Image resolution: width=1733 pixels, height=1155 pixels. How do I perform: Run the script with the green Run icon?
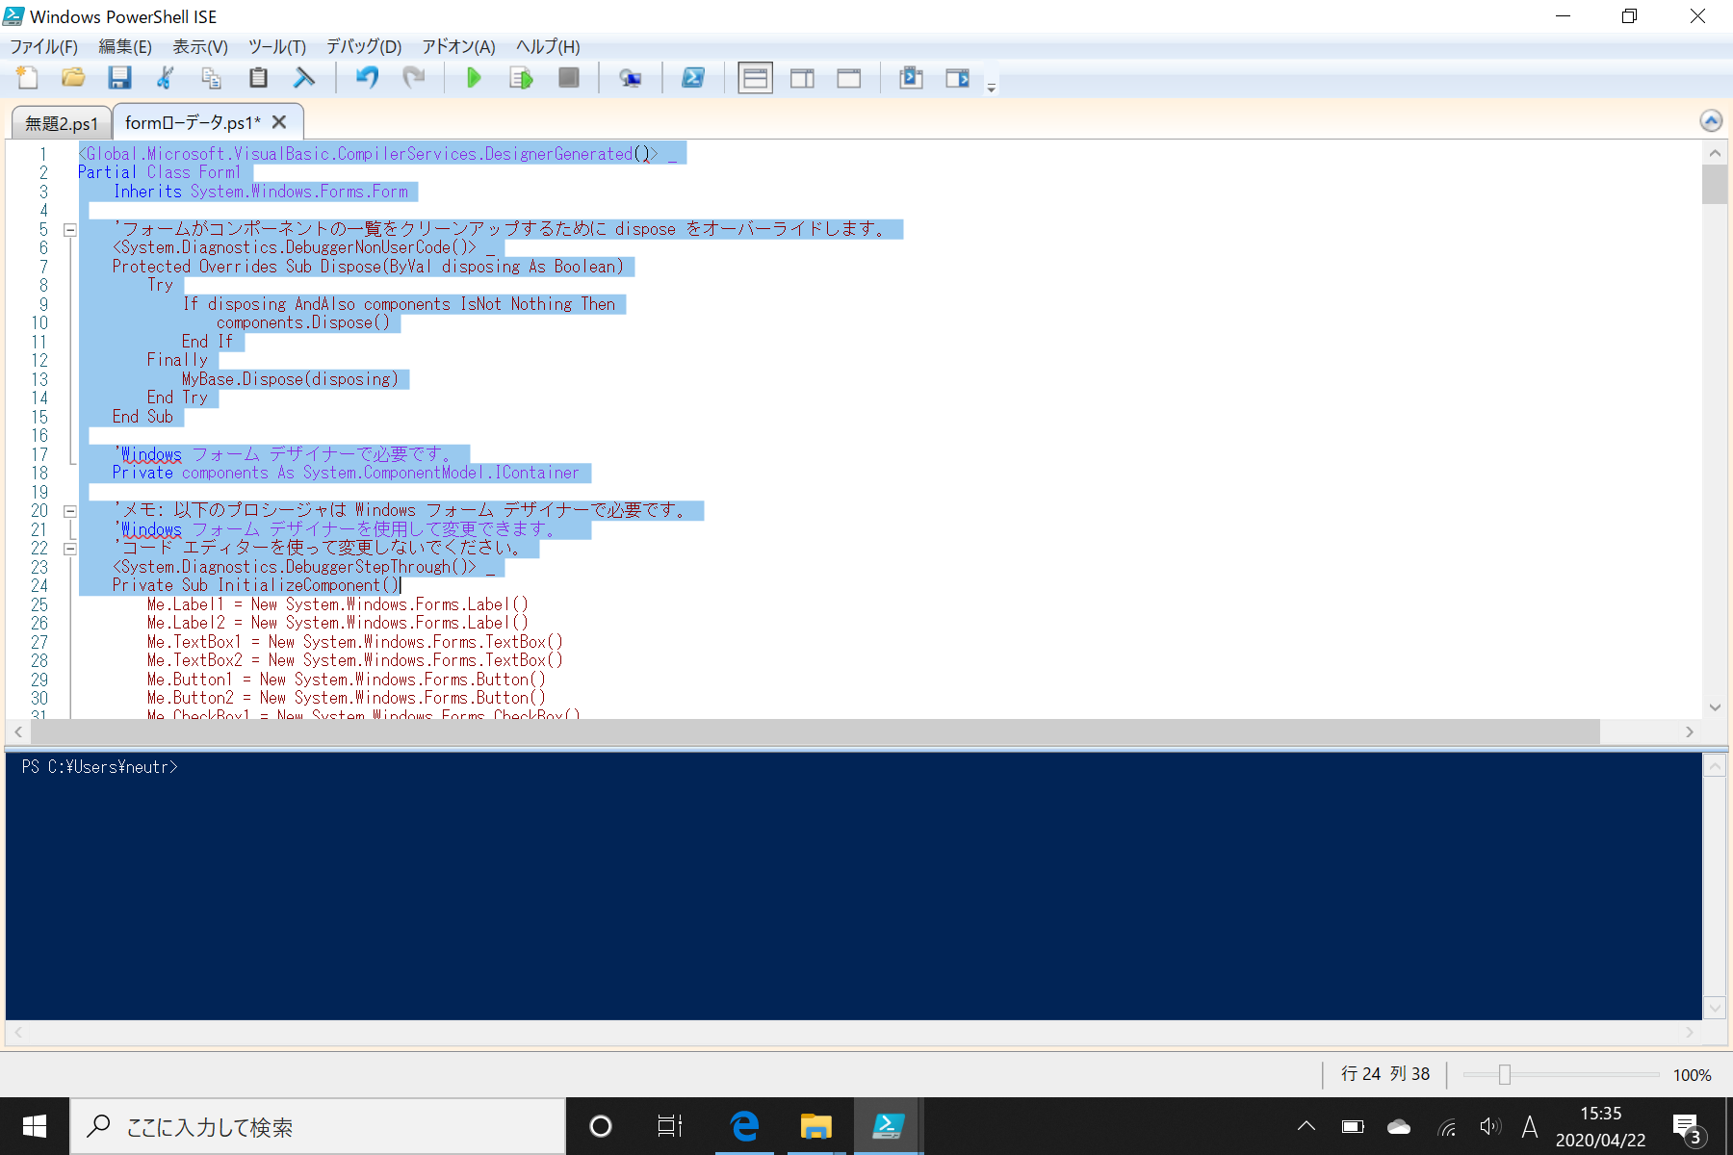pyautogui.click(x=474, y=78)
